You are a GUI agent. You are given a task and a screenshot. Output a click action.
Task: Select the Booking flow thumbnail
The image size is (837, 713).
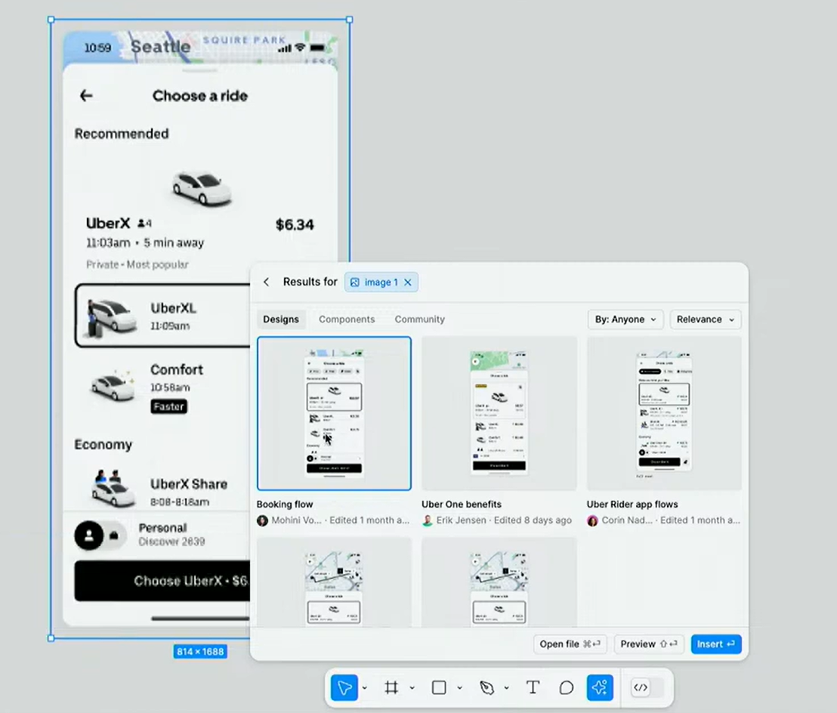pyautogui.click(x=334, y=413)
